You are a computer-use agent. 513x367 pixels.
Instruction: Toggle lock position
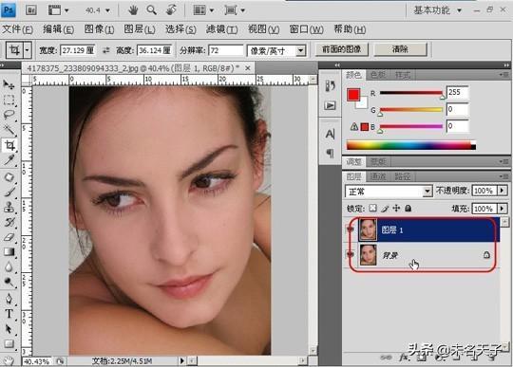click(x=396, y=208)
